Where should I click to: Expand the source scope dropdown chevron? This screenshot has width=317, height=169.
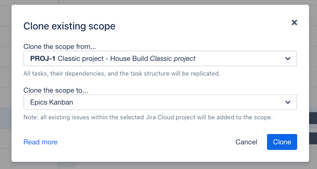coord(288,58)
